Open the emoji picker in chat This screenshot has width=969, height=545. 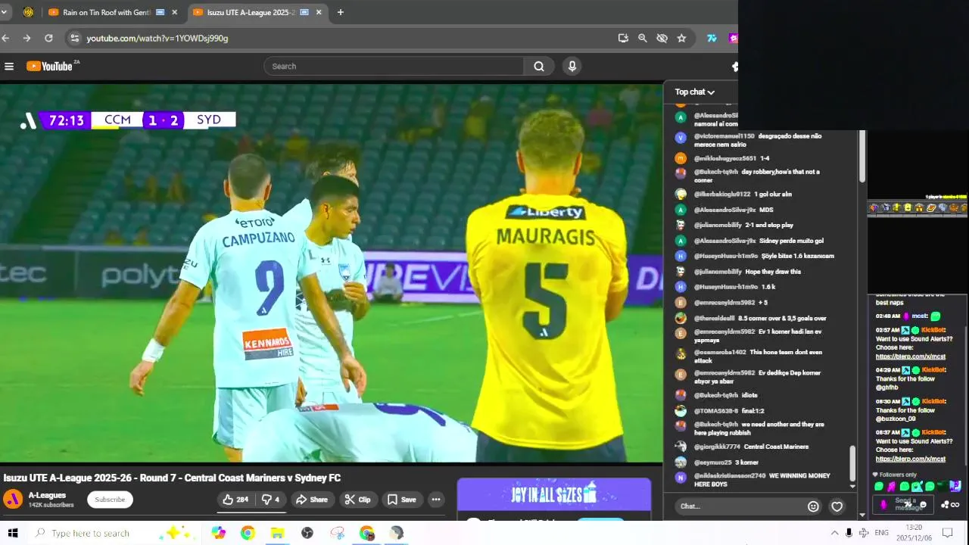pyautogui.click(x=813, y=506)
